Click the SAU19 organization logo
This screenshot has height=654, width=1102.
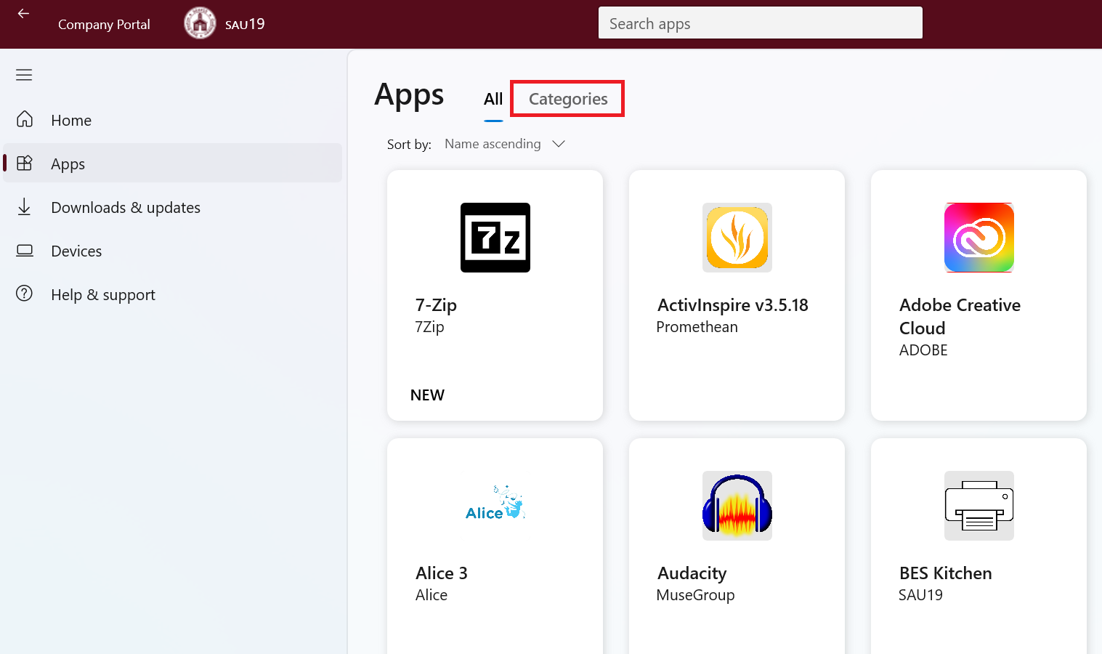pyautogui.click(x=200, y=23)
